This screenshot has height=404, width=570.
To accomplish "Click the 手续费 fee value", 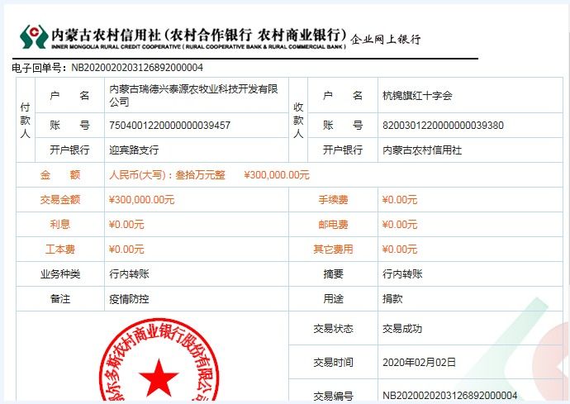I will (399, 200).
